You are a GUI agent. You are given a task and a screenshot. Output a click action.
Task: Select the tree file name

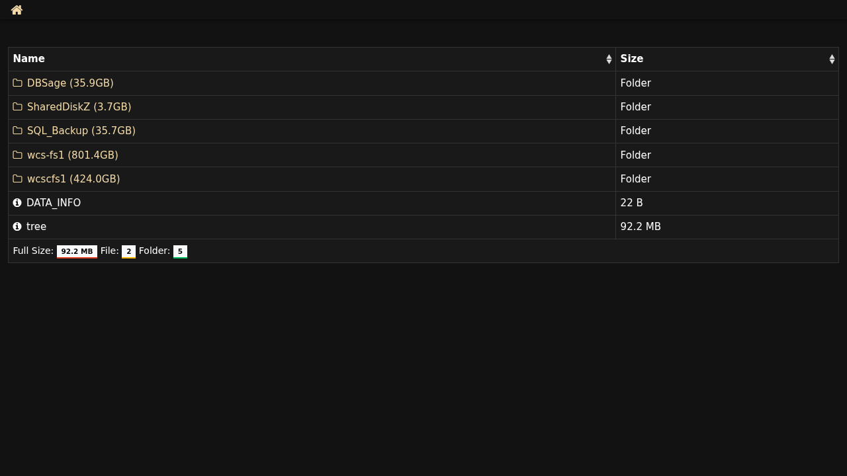tap(36, 227)
